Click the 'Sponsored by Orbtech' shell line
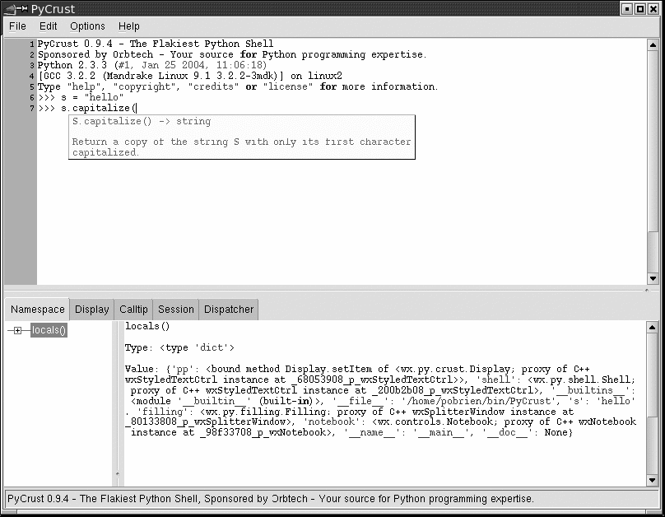Viewport: 665px width, 517px height. tap(232, 54)
